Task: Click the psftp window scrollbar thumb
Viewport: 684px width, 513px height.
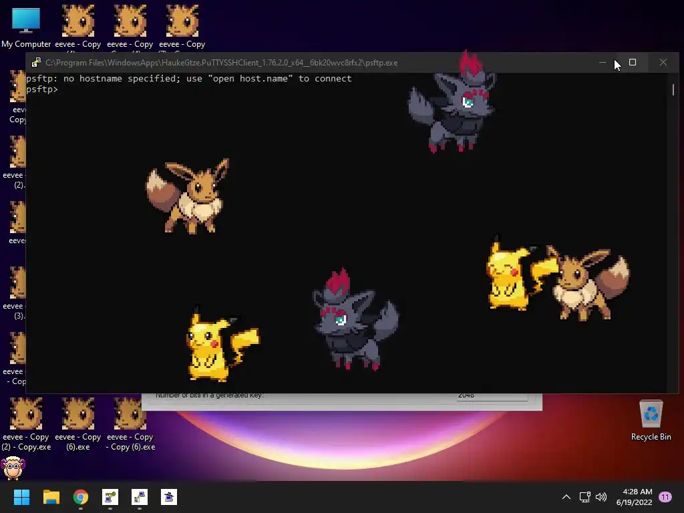Action: coord(673,90)
